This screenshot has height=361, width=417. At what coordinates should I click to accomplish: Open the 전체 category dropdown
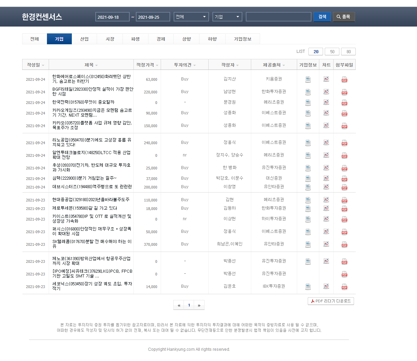[191, 17]
